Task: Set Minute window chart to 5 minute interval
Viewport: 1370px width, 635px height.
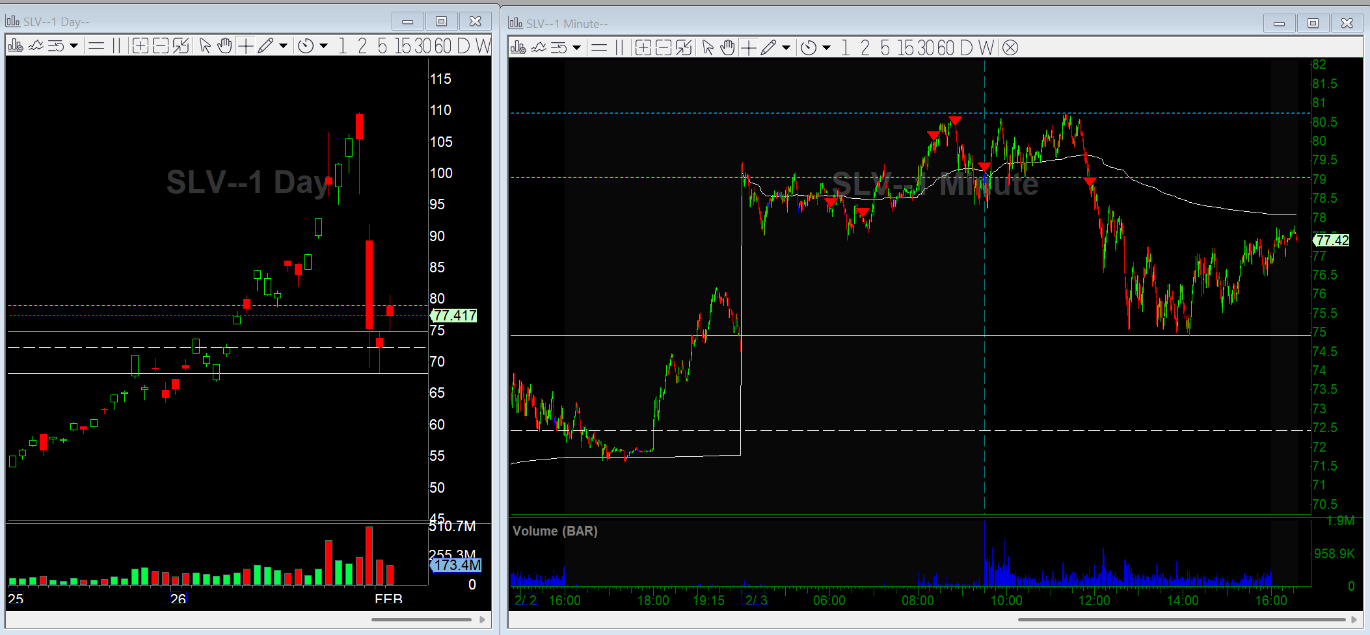Action: pyautogui.click(x=885, y=48)
